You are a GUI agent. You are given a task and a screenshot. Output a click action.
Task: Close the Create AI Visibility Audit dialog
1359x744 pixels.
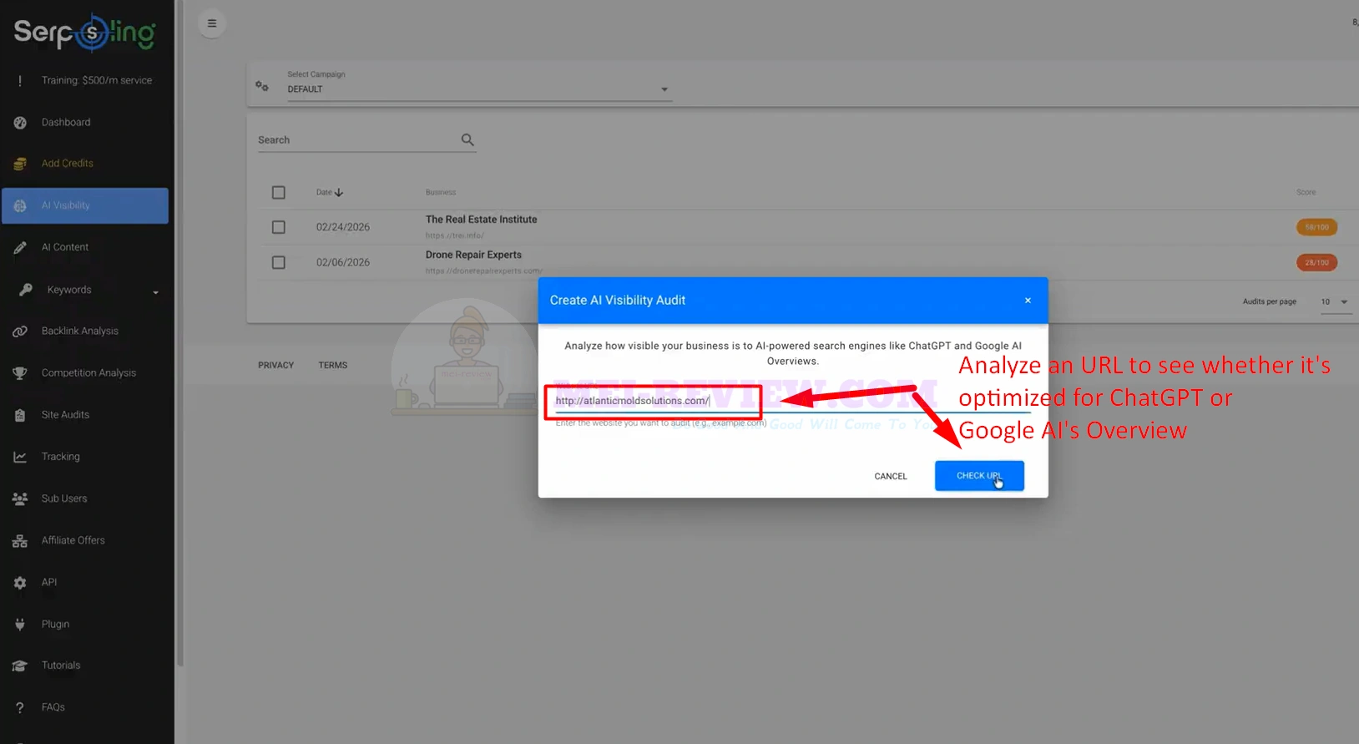[1028, 301]
